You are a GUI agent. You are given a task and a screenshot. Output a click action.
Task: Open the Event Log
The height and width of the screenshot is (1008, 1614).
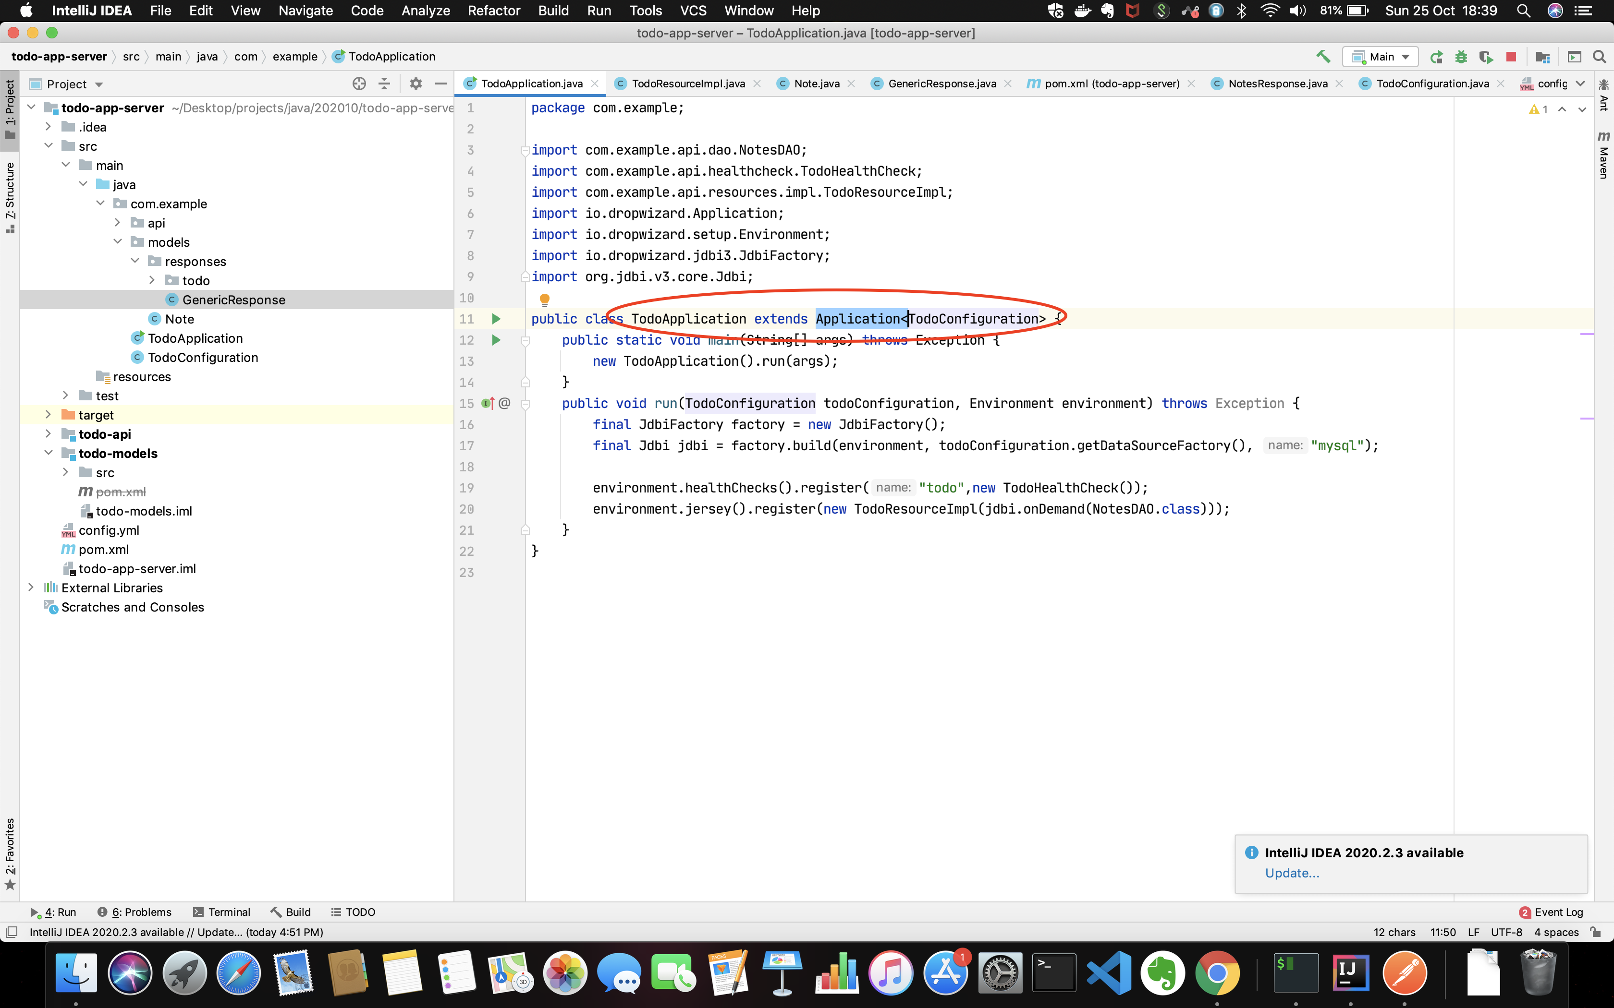[1551, 912]
